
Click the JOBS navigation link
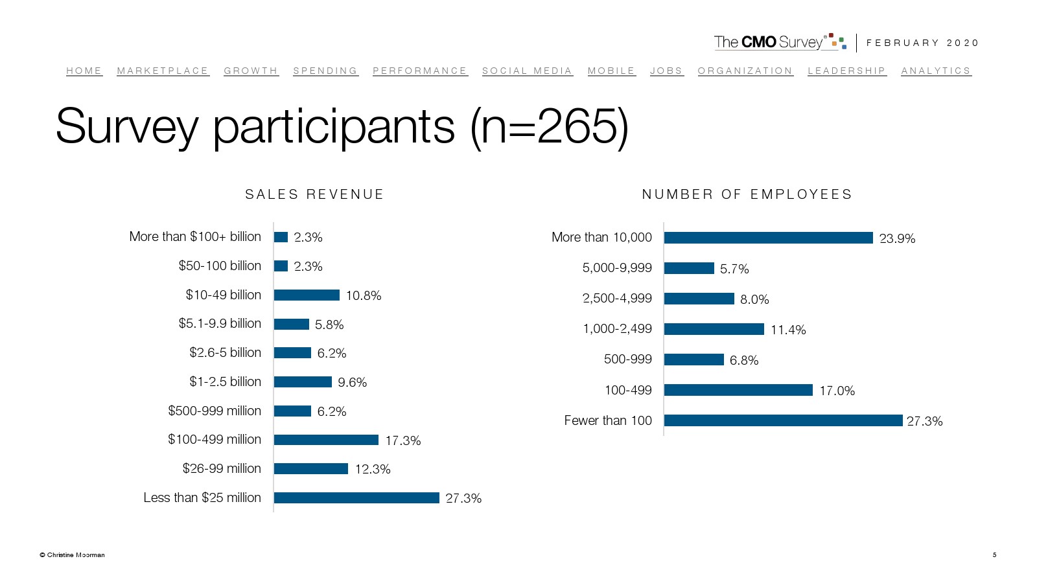(x=666, y=71)
